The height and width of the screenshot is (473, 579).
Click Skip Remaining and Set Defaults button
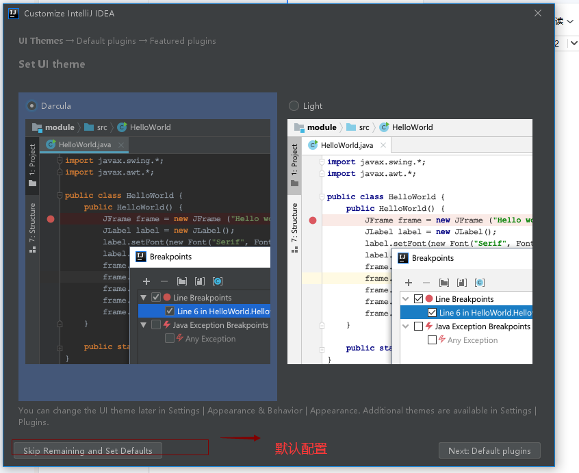pyautogui.click(x=88, y=450)
